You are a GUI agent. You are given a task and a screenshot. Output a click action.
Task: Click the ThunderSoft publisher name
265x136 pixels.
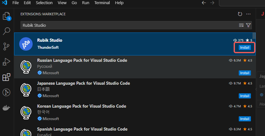(x=48, y=47)
